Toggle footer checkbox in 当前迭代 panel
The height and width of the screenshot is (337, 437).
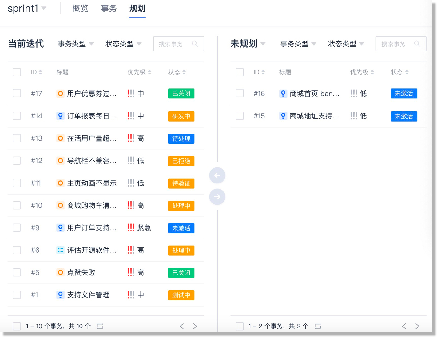(x=17, y=326)
